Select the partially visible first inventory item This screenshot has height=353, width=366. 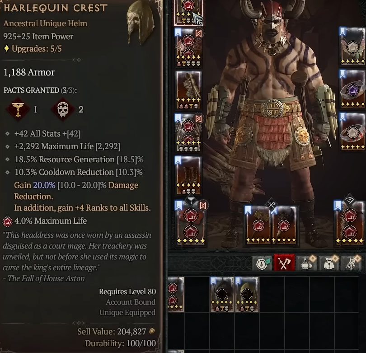(176, 294)
